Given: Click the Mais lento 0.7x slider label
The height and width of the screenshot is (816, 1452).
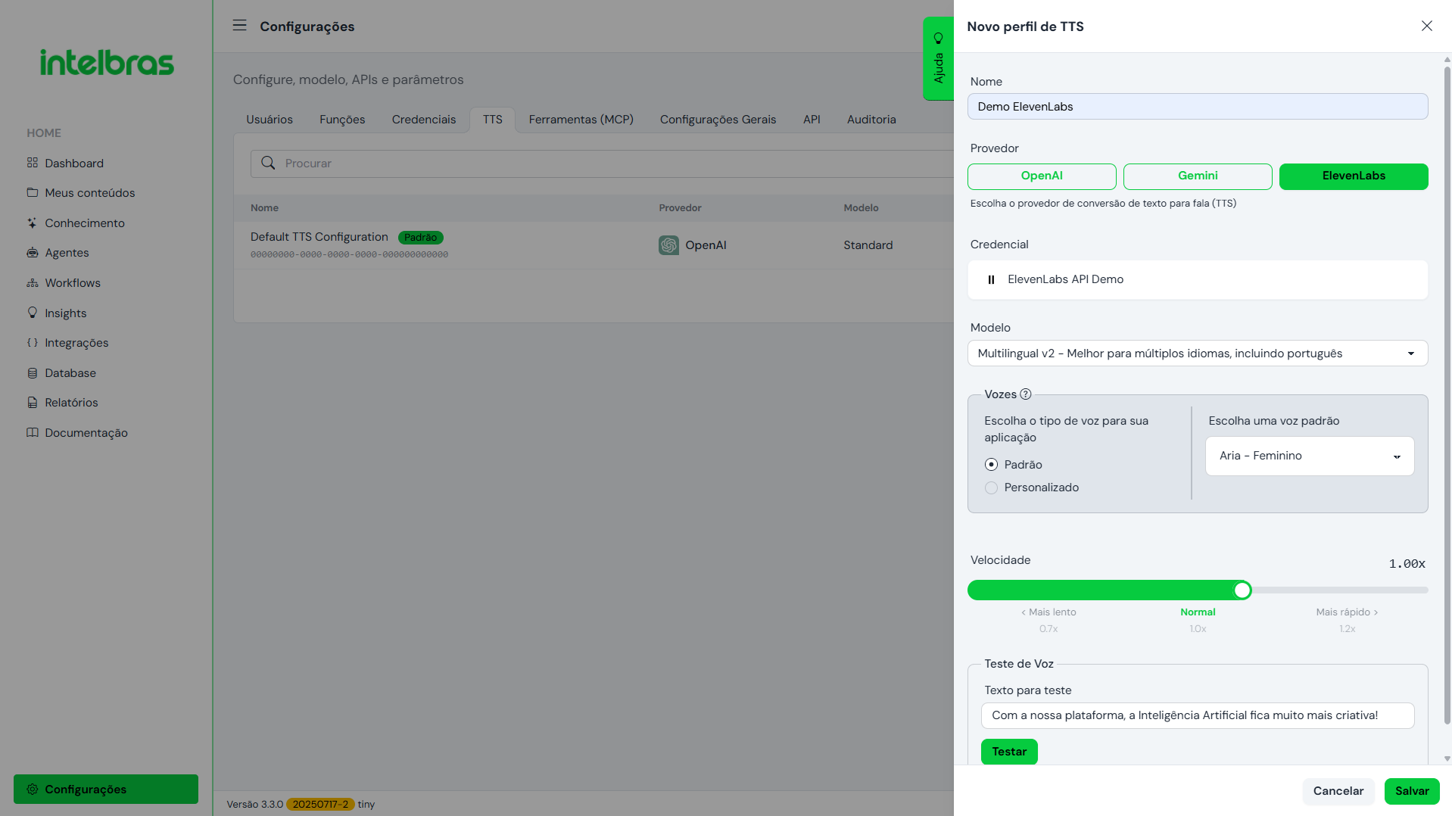Looking at the screenshot, I should coord(1048,620).
